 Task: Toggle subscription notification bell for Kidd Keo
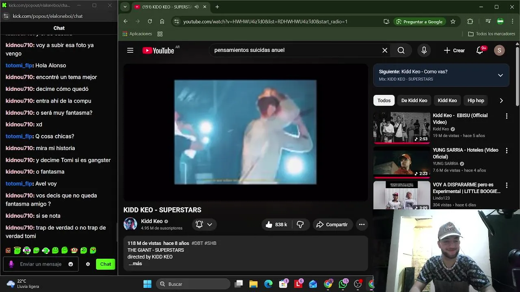[x=199, y=224]
